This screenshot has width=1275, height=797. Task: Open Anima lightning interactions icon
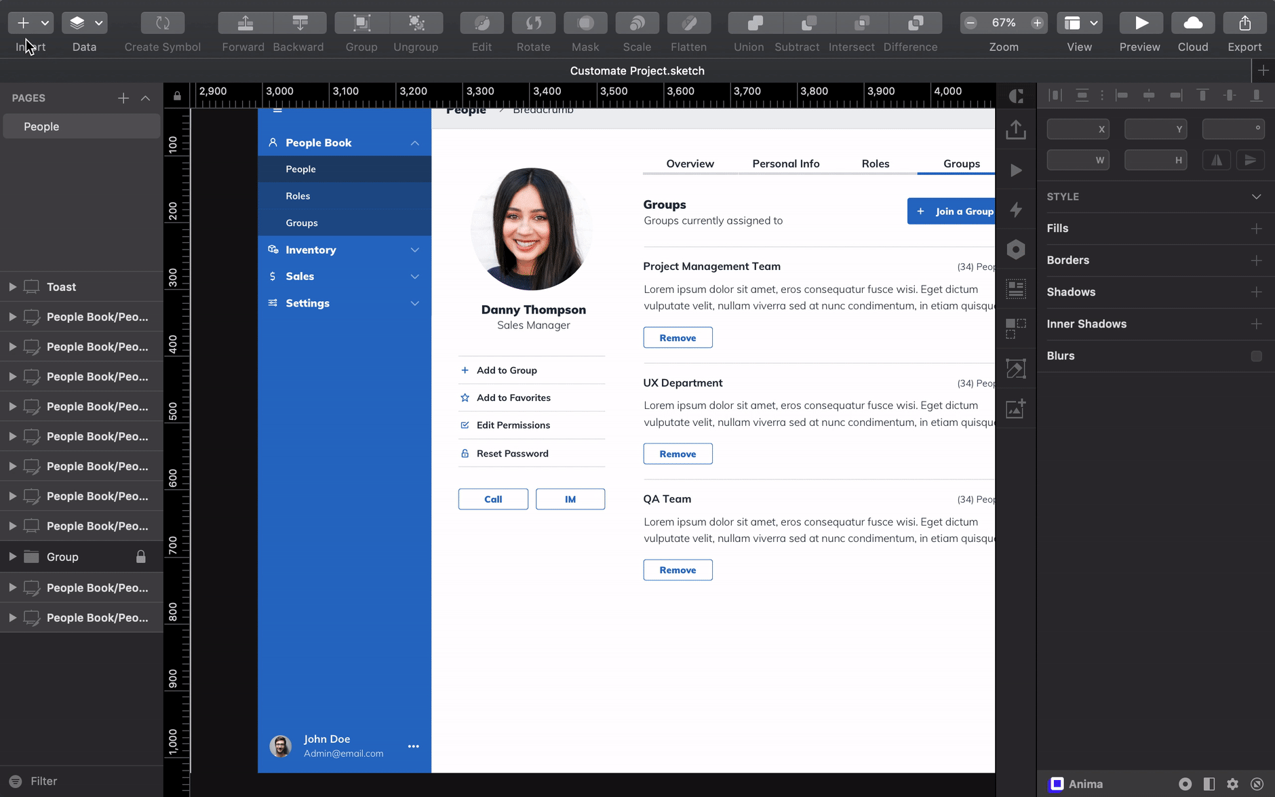coord(1015,210)
